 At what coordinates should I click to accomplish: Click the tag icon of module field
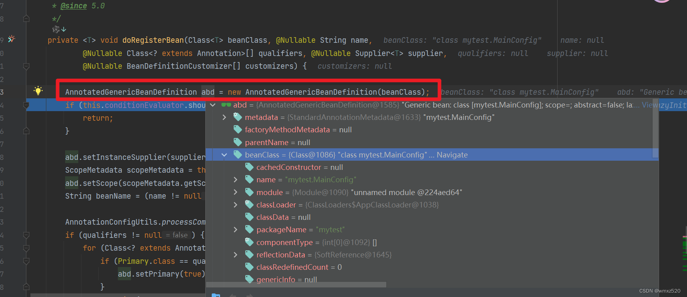pos(249,192)
